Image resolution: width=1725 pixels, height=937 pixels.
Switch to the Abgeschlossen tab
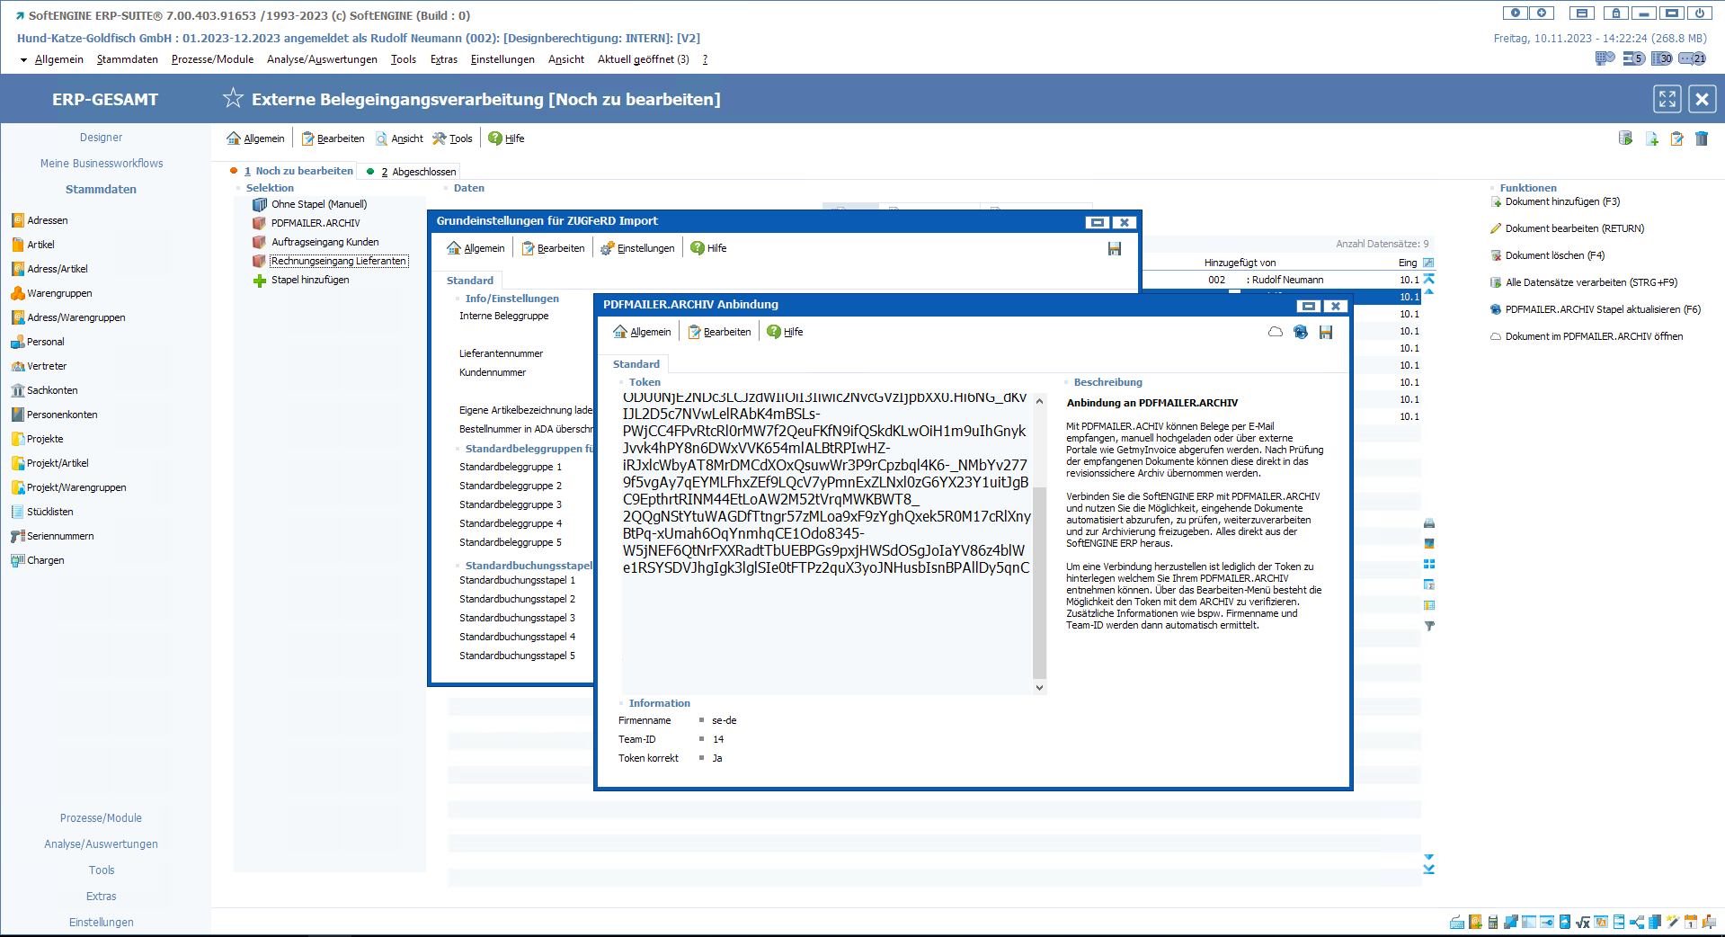click(413, 172)
